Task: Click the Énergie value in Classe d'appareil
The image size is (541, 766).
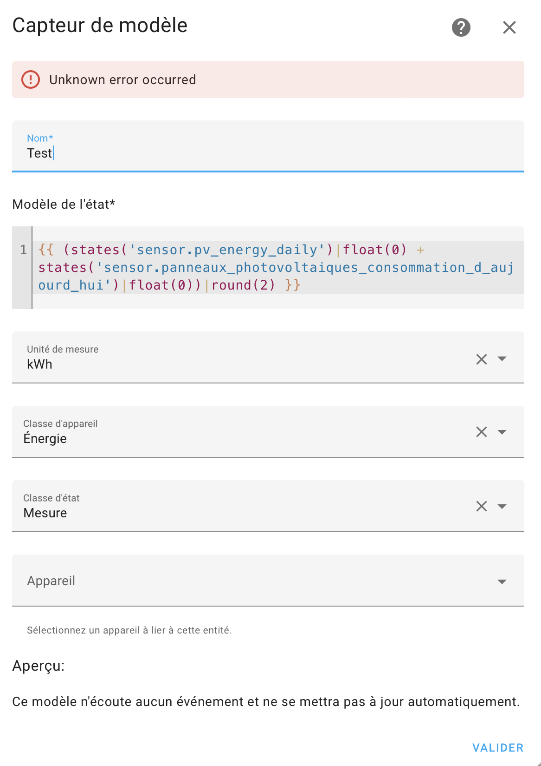Action: tap(45, 438)
